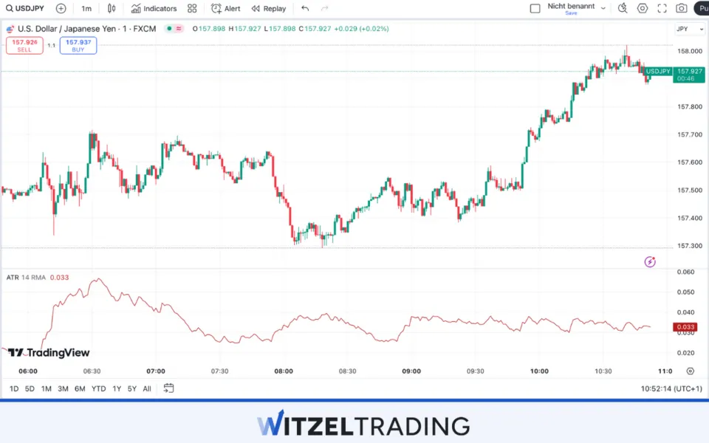This screenshot has height=443, width=709.
Task: Click the undo arrow
Action: (305, 9)
